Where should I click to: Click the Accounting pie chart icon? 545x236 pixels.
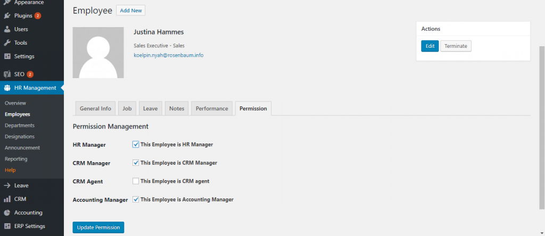tap(7, 213)
